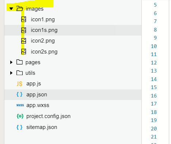Screen dimensions: 171x144
Task: Click the image file icon beside icon1s.png
Action: point(24,30)
